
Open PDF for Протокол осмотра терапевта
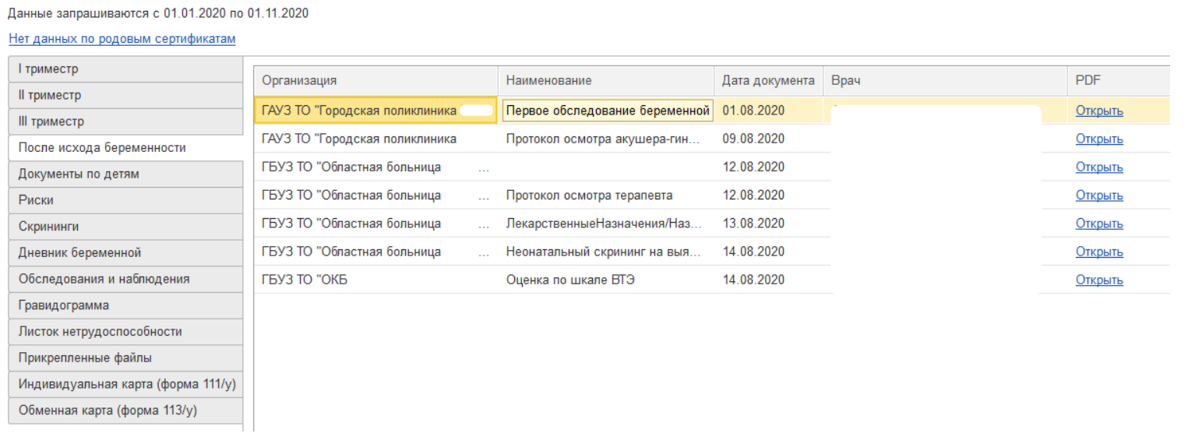coord(1098,196)
